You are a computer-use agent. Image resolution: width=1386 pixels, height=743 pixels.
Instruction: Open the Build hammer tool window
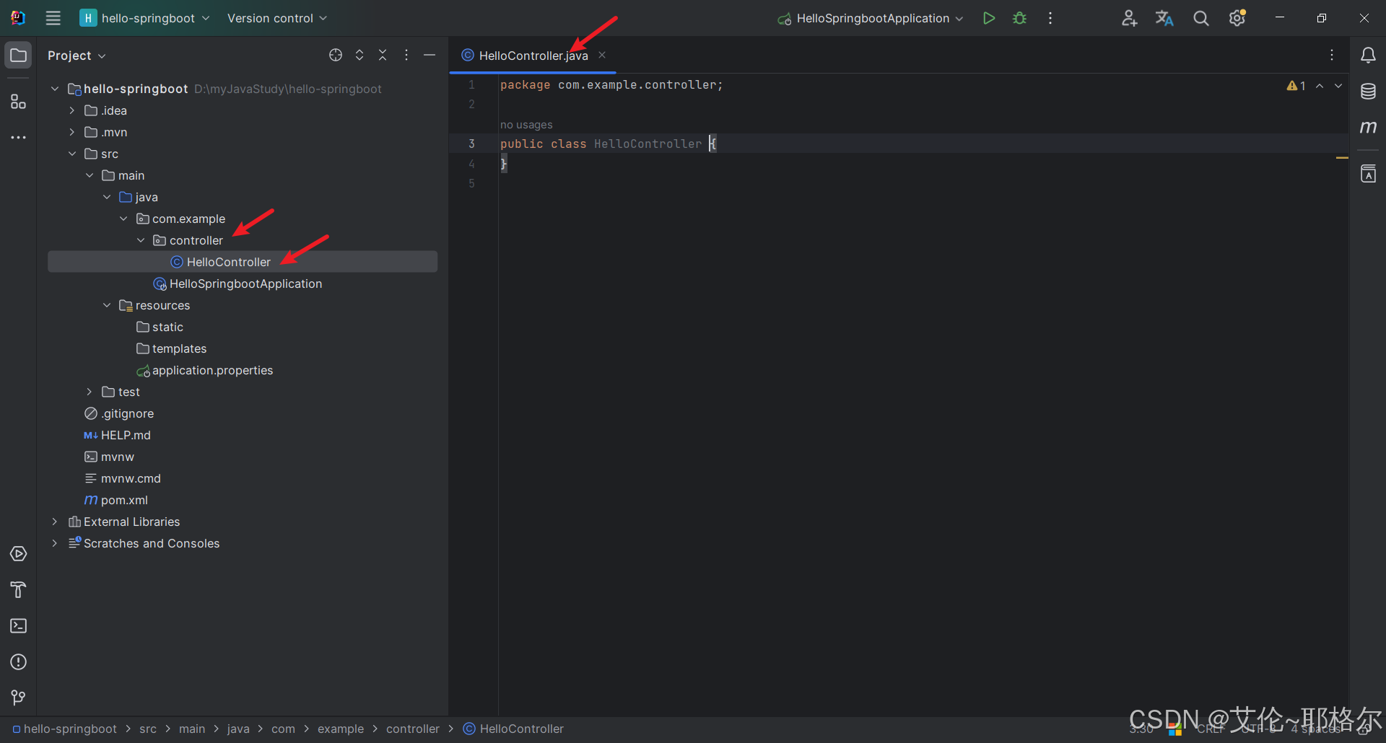coord(19,590)
